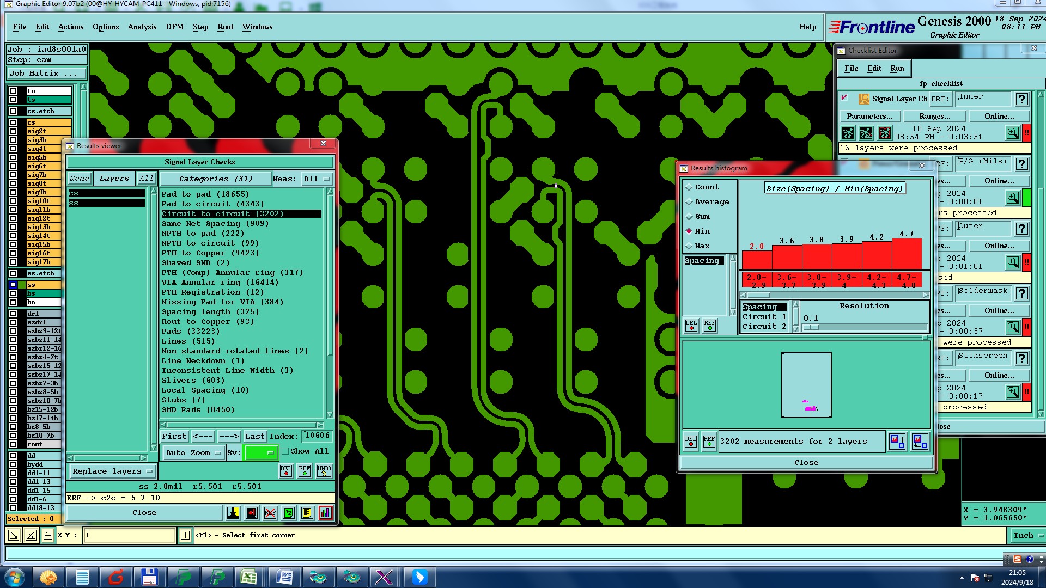Click the Parameters... button
The width and height of the screenshot is (1046, 588).
click(x=870, y=116)
